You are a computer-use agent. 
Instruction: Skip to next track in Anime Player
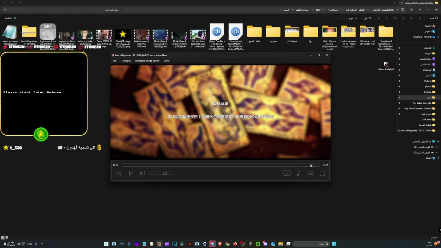(142, 173)
